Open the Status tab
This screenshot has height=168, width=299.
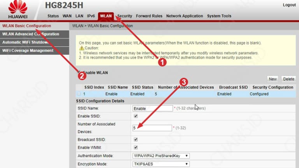pyautogui.click(x=53, y=16)
